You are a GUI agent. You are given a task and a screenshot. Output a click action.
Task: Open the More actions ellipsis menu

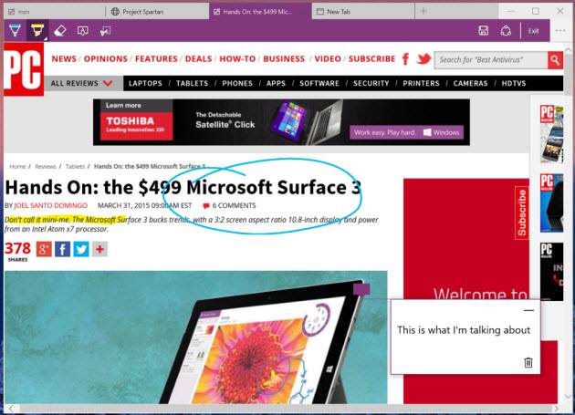(x=560, y=31)
